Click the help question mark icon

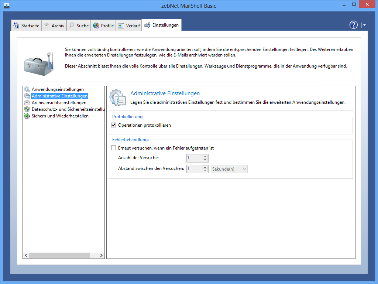pos(353,25)
